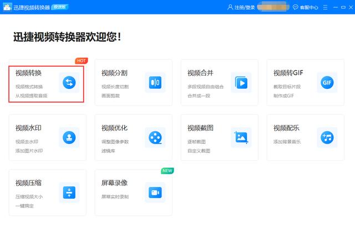Click the 视频配乐 music note icon
355x232 pixels.
(327, 138)
